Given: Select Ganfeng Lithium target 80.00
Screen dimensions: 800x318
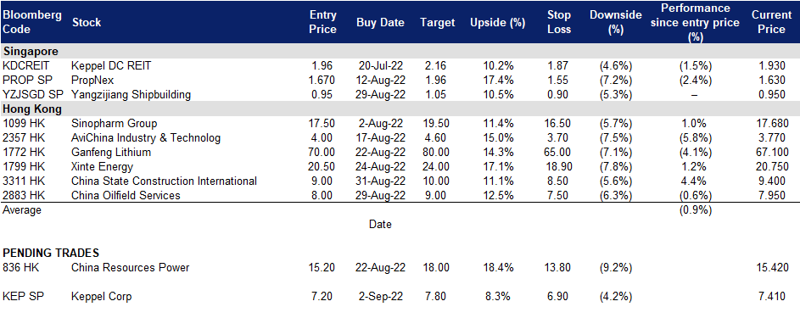Looking at the screenshot, I should pyautogui.click(x=437, y=153).
